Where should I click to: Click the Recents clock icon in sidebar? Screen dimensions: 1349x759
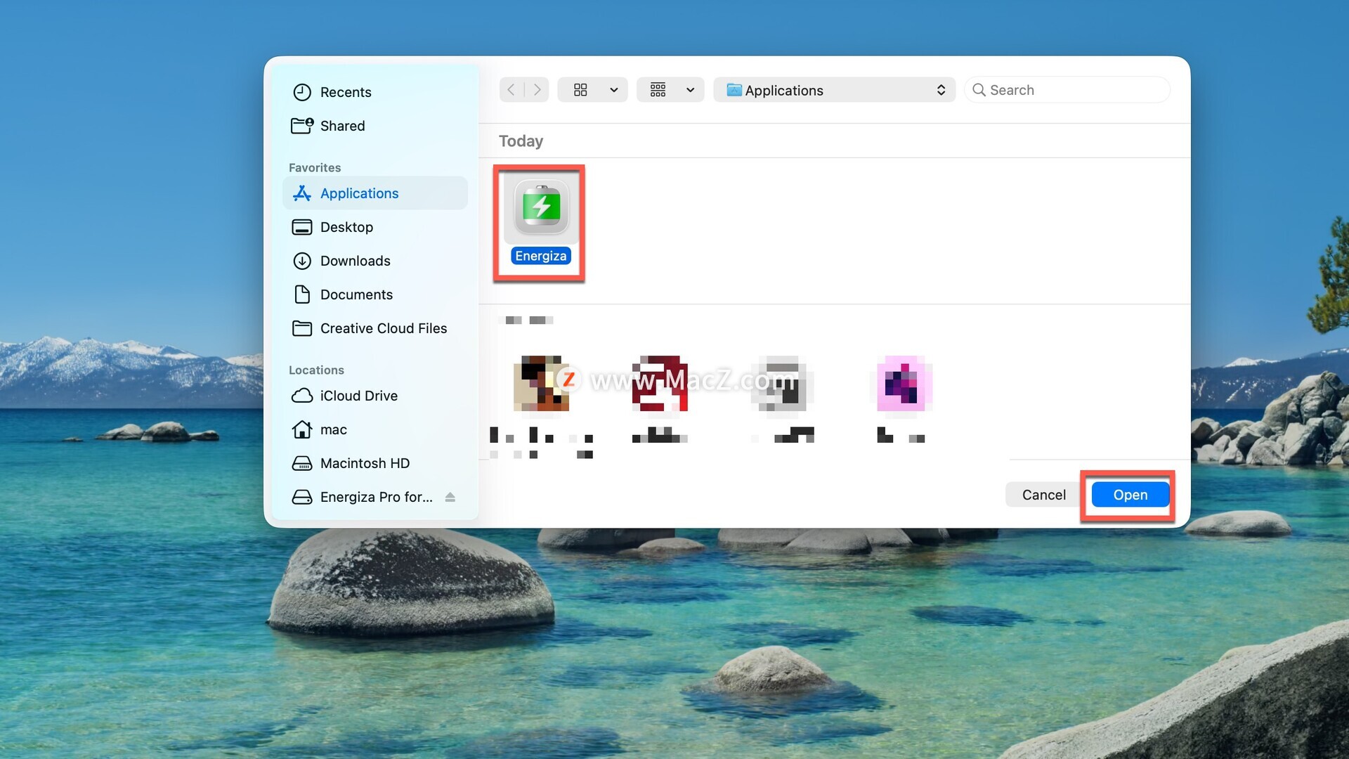[x=302, y=92]
